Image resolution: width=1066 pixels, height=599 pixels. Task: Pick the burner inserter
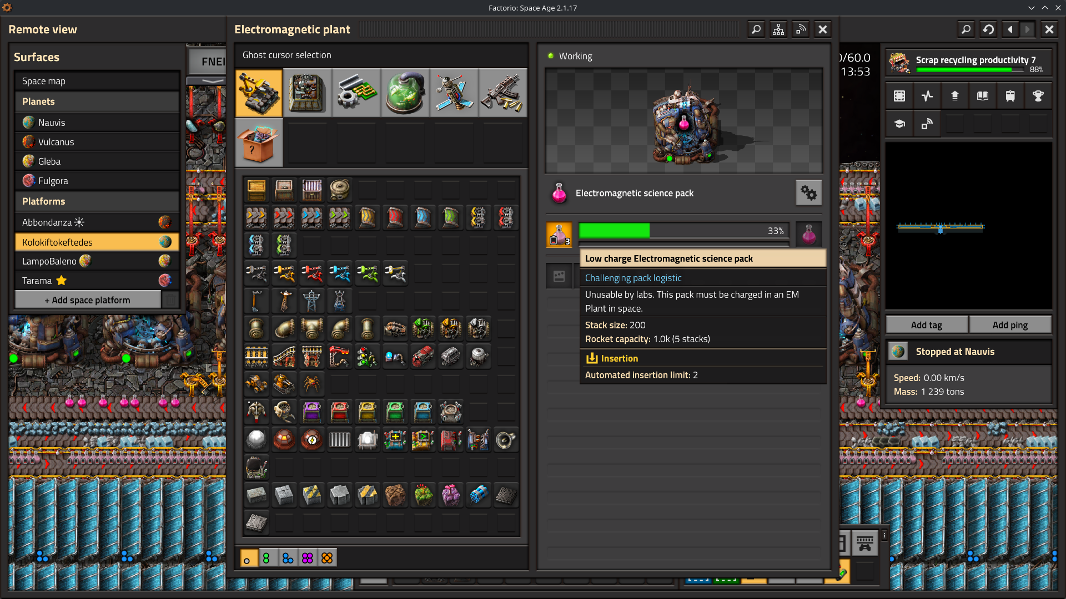pyautogui.click(x=256, y=273)
